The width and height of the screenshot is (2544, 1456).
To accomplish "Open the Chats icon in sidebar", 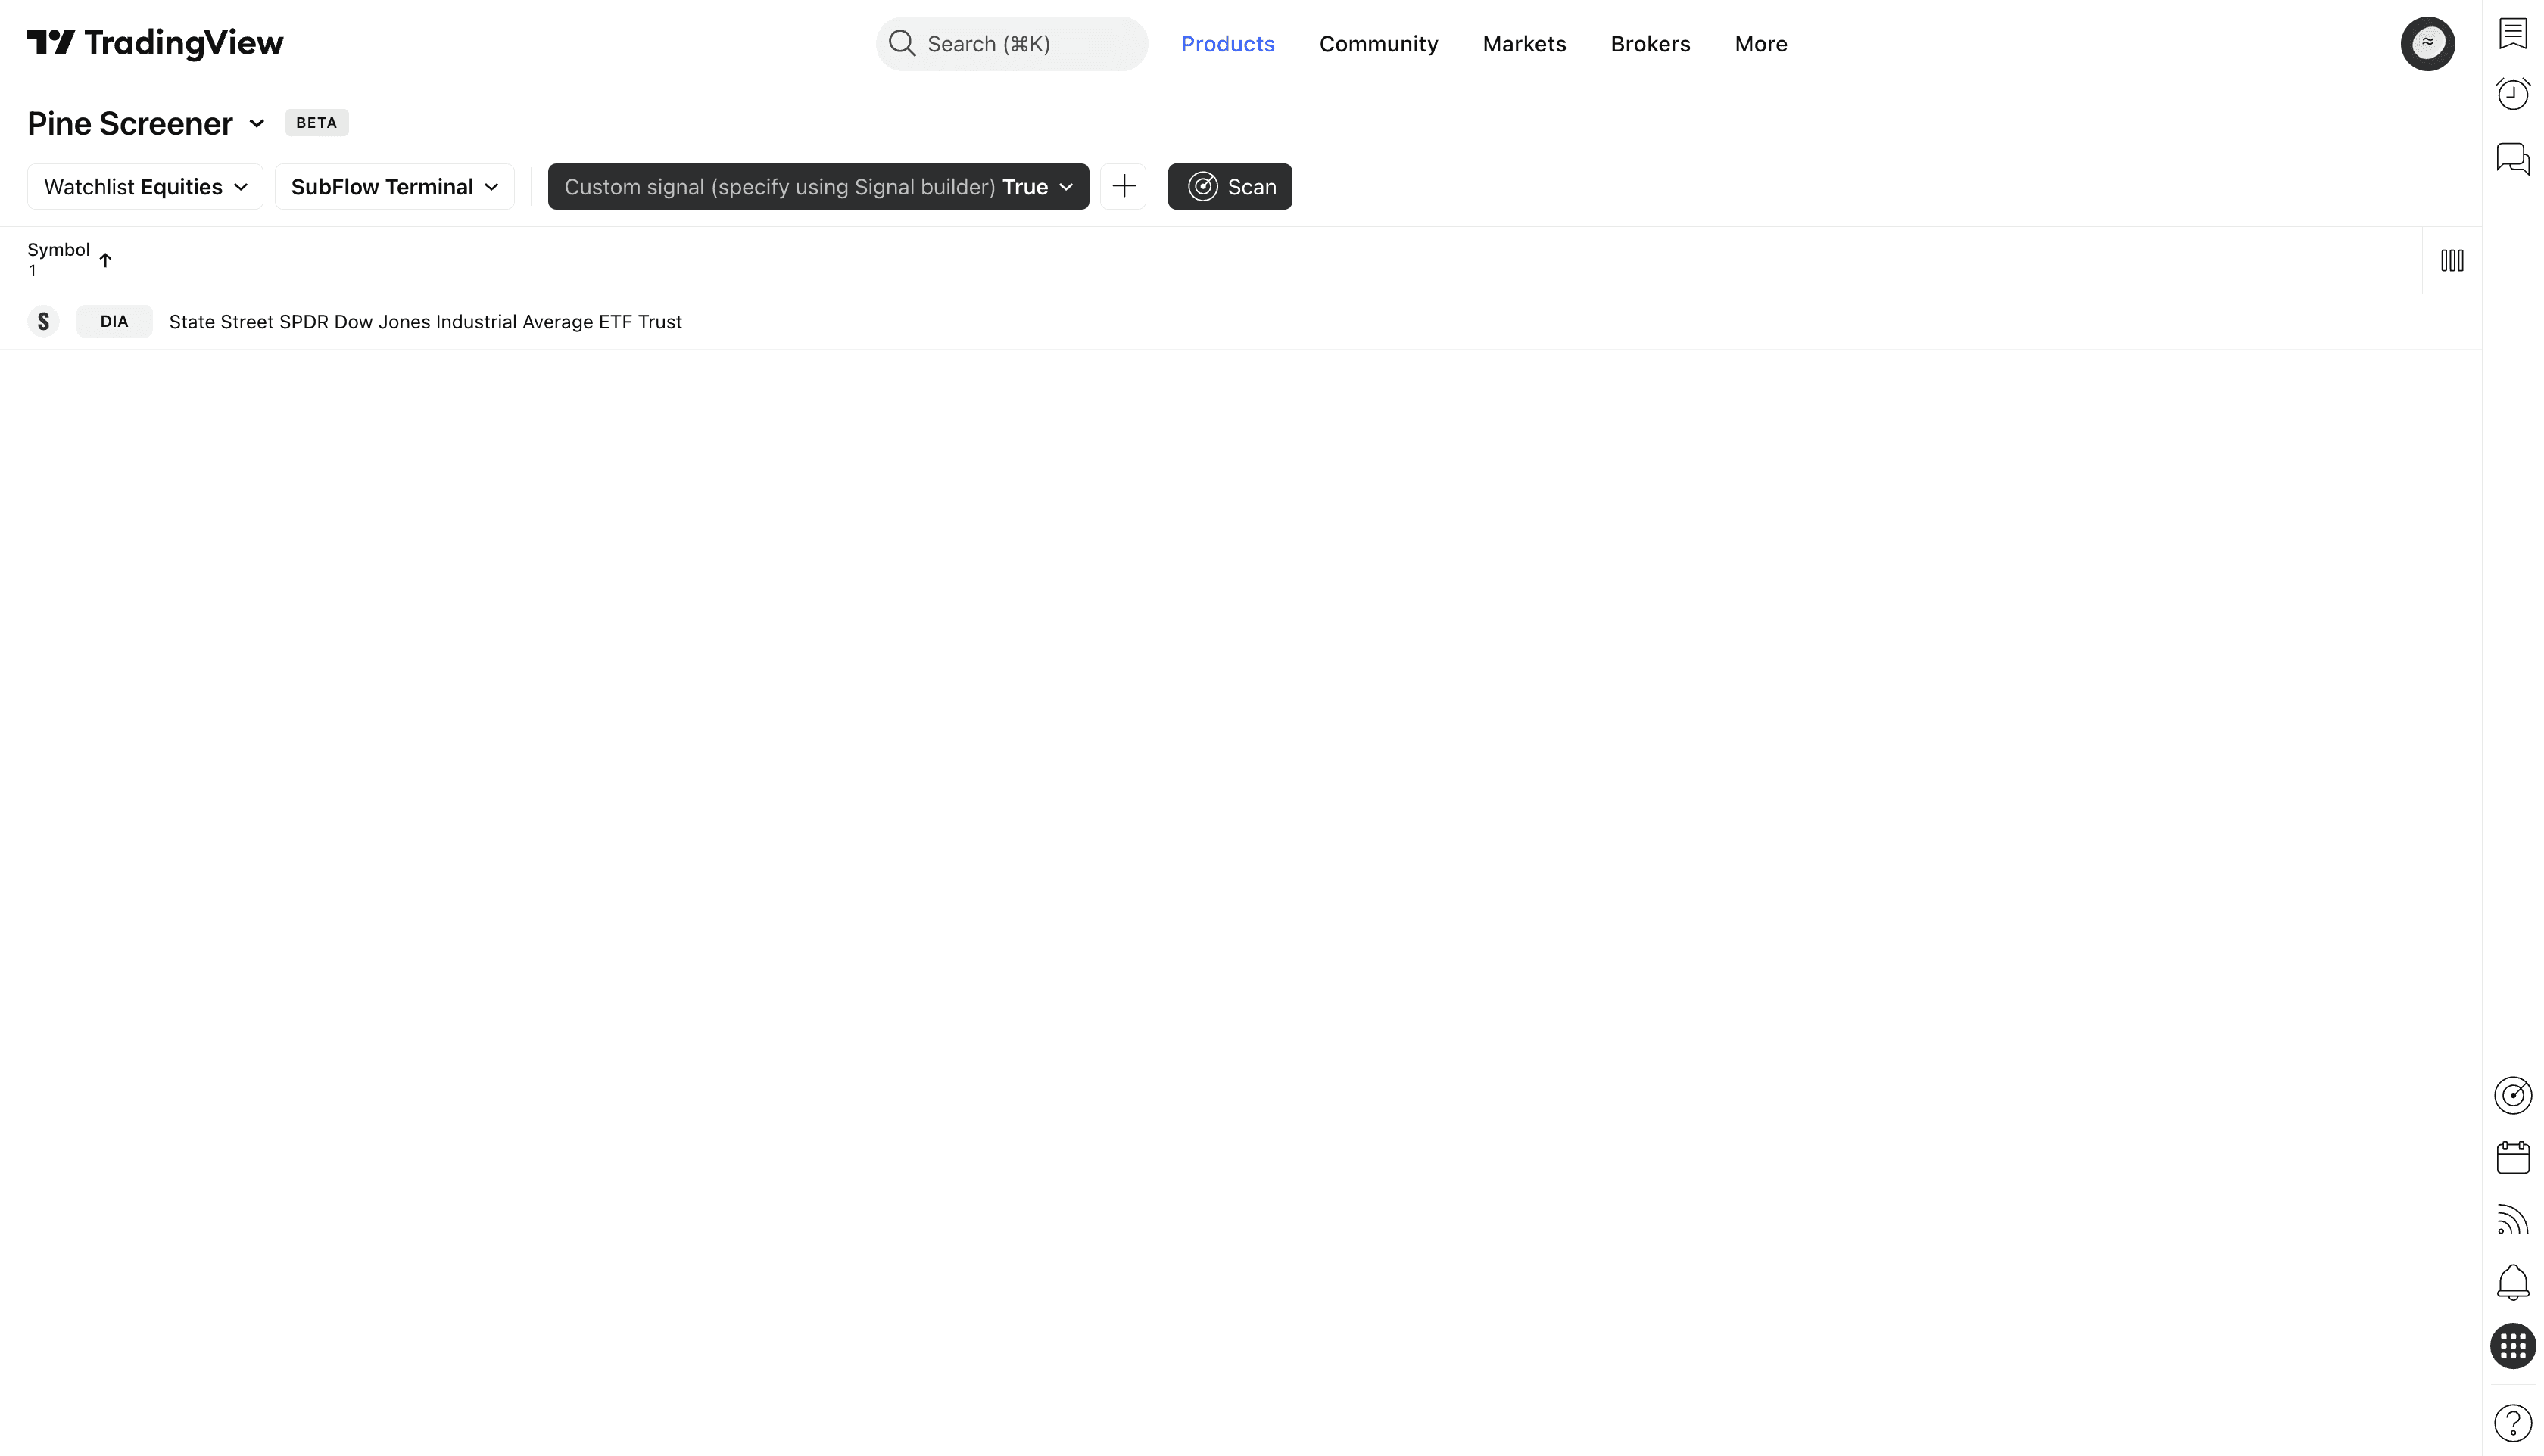I will pos(2512,158).
